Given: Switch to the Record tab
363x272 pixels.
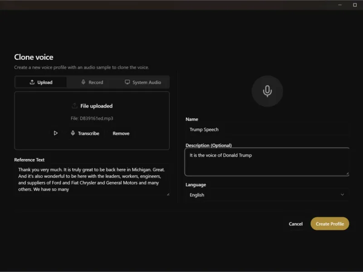Looking at the screenshot, I should (92, 82).
